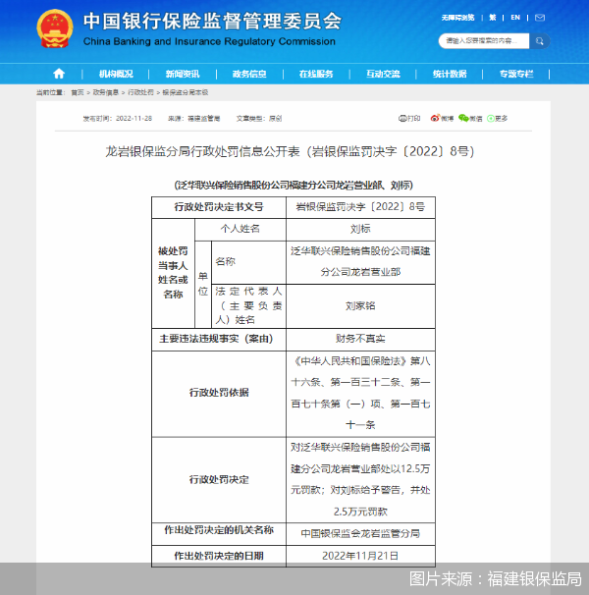Screen dimensions: 589x595
Task: Go to 首页 breadcrumb link
Action: [78, 92]
